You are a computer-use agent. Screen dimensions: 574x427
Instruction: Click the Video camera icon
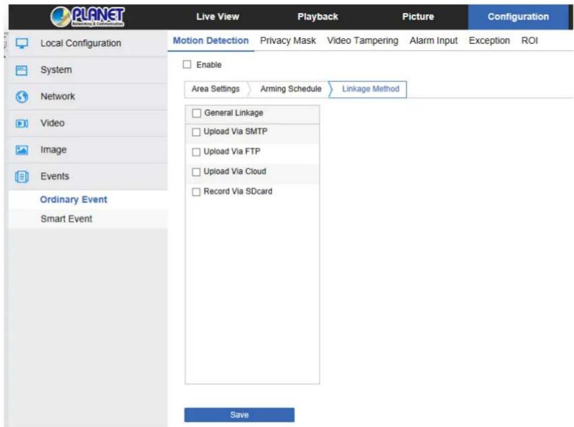(x=22, y=124)
